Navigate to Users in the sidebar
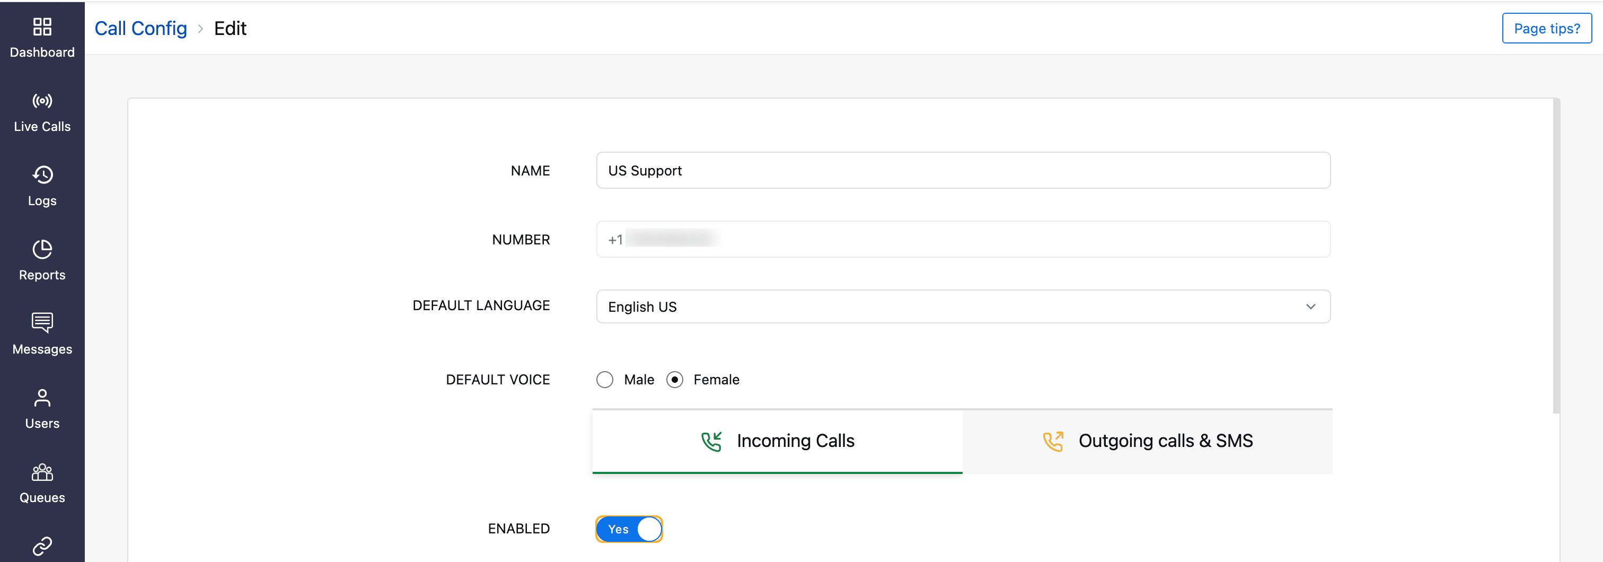 point(42,408)
